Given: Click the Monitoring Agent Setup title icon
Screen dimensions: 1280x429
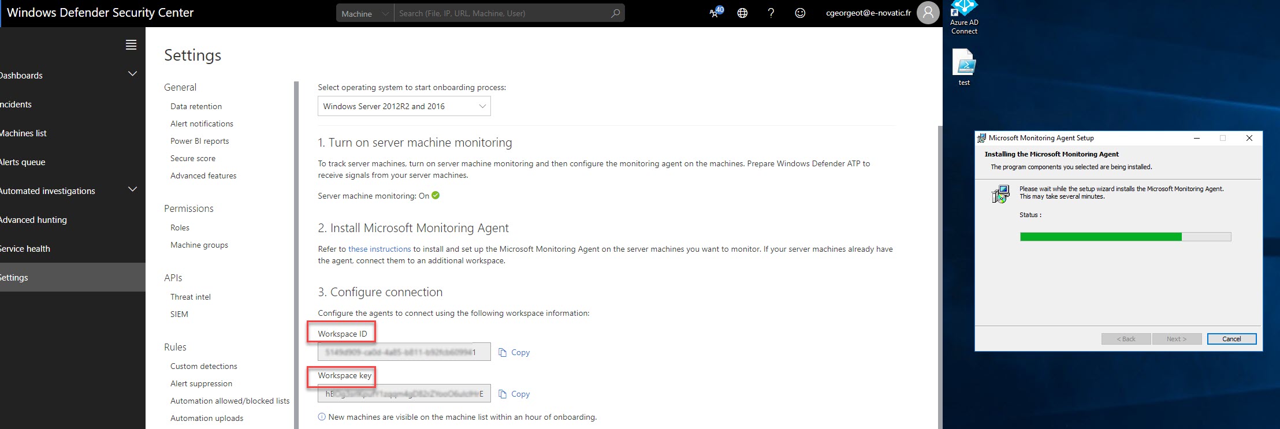Looking at the screenshot, I should point(981,138).
